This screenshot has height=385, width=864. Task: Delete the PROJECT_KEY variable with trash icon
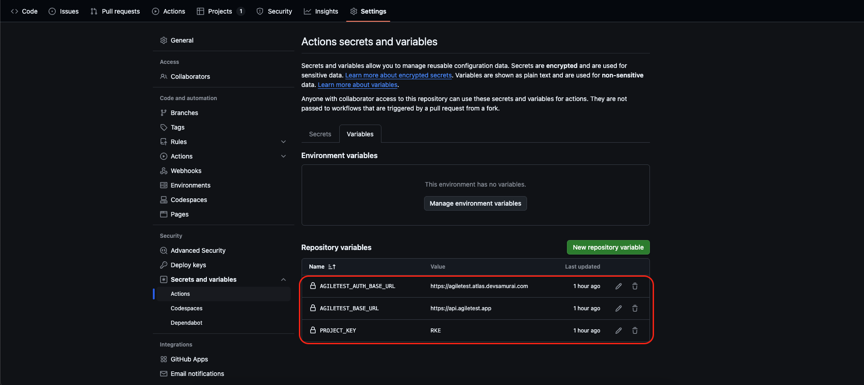(x=635, y=331)
